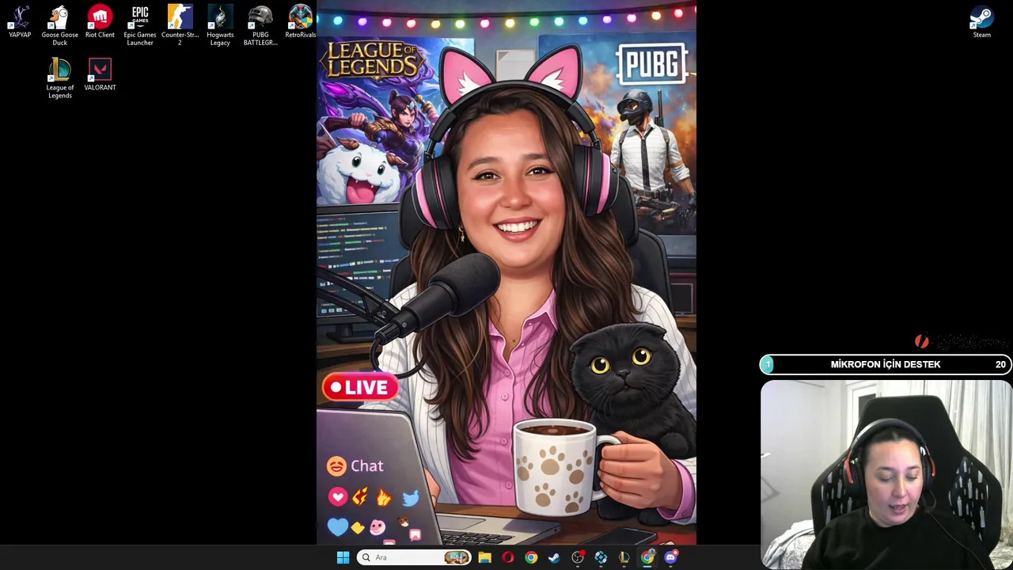Launch Goose Goose Duck from the desktop

pyautogui.click(x=59, y=25)
